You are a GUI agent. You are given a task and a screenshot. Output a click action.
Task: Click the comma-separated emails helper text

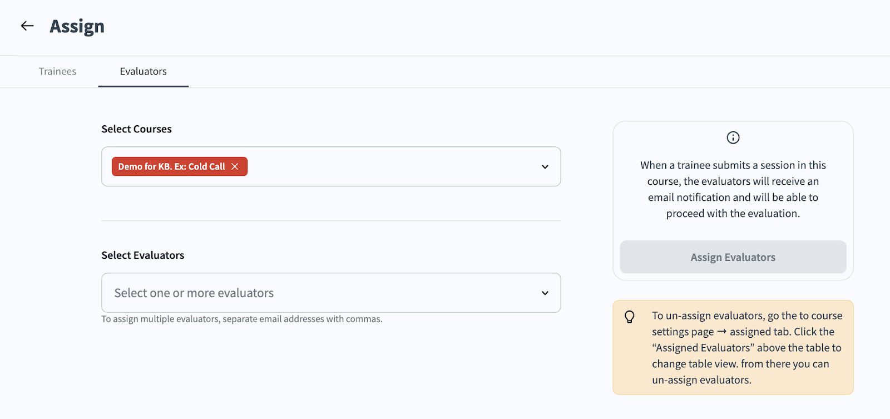(241, 319)
